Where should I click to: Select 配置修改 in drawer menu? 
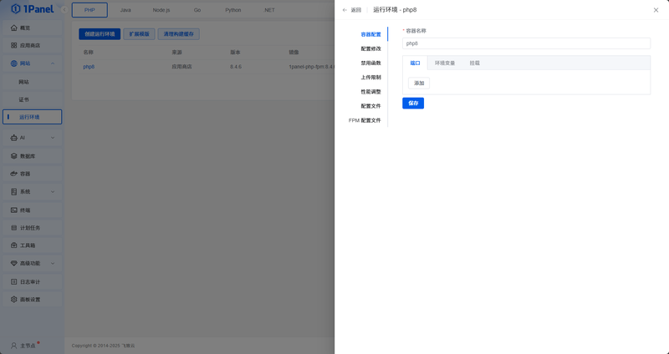point(370,48)
